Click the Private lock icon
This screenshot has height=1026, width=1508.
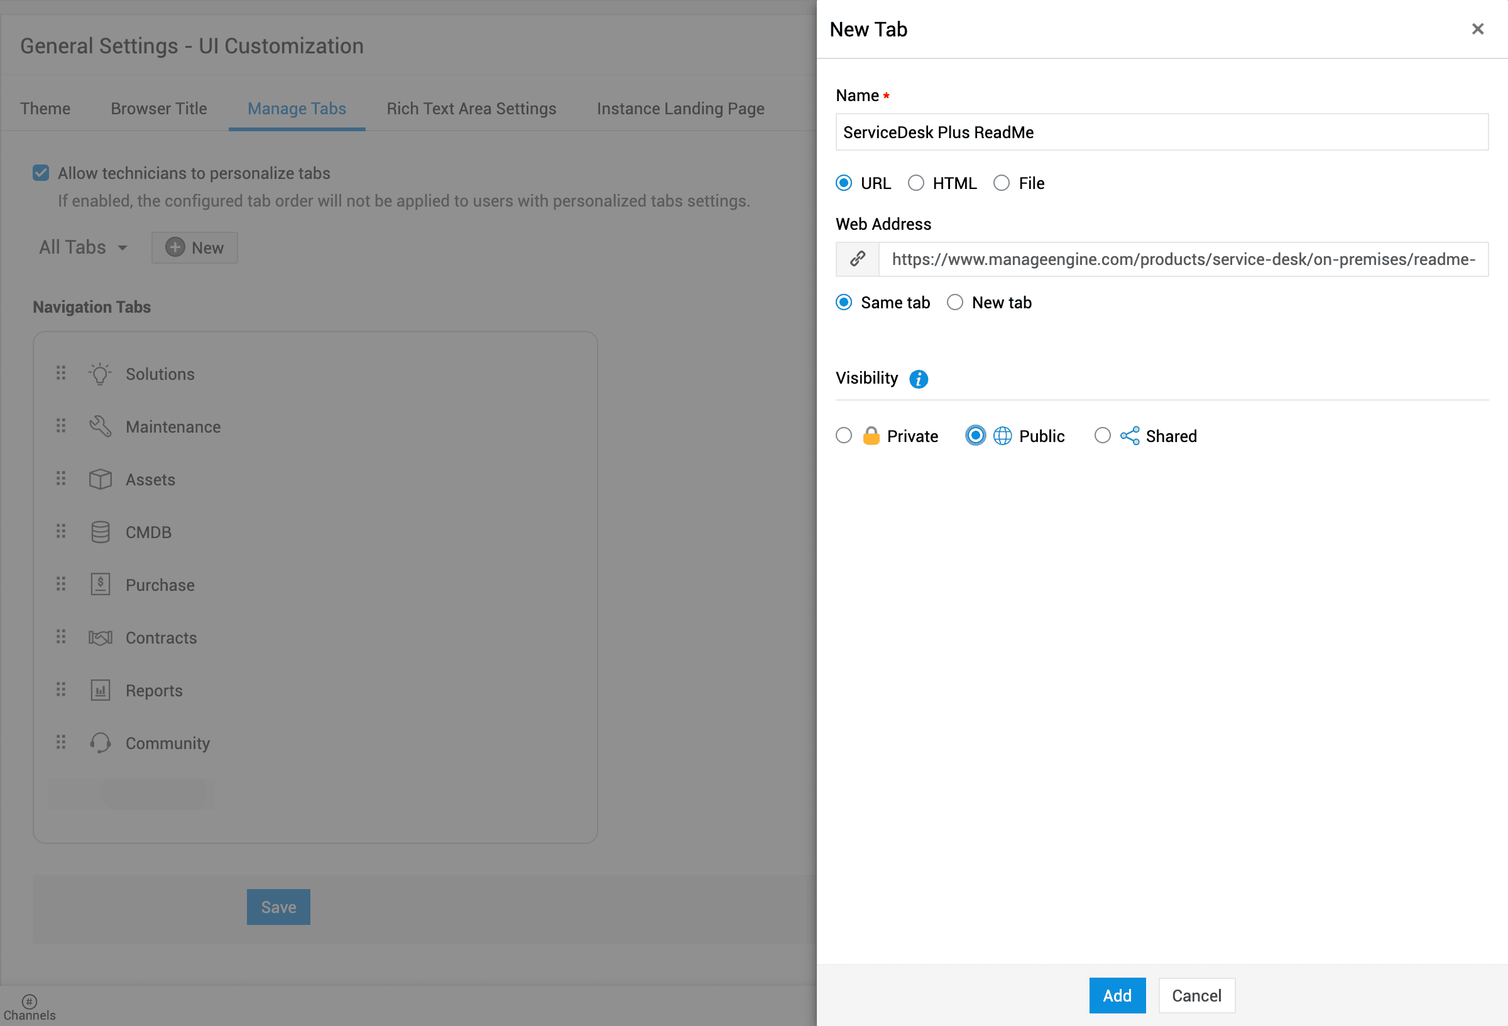pyautogui.click(x=871, y=435)
